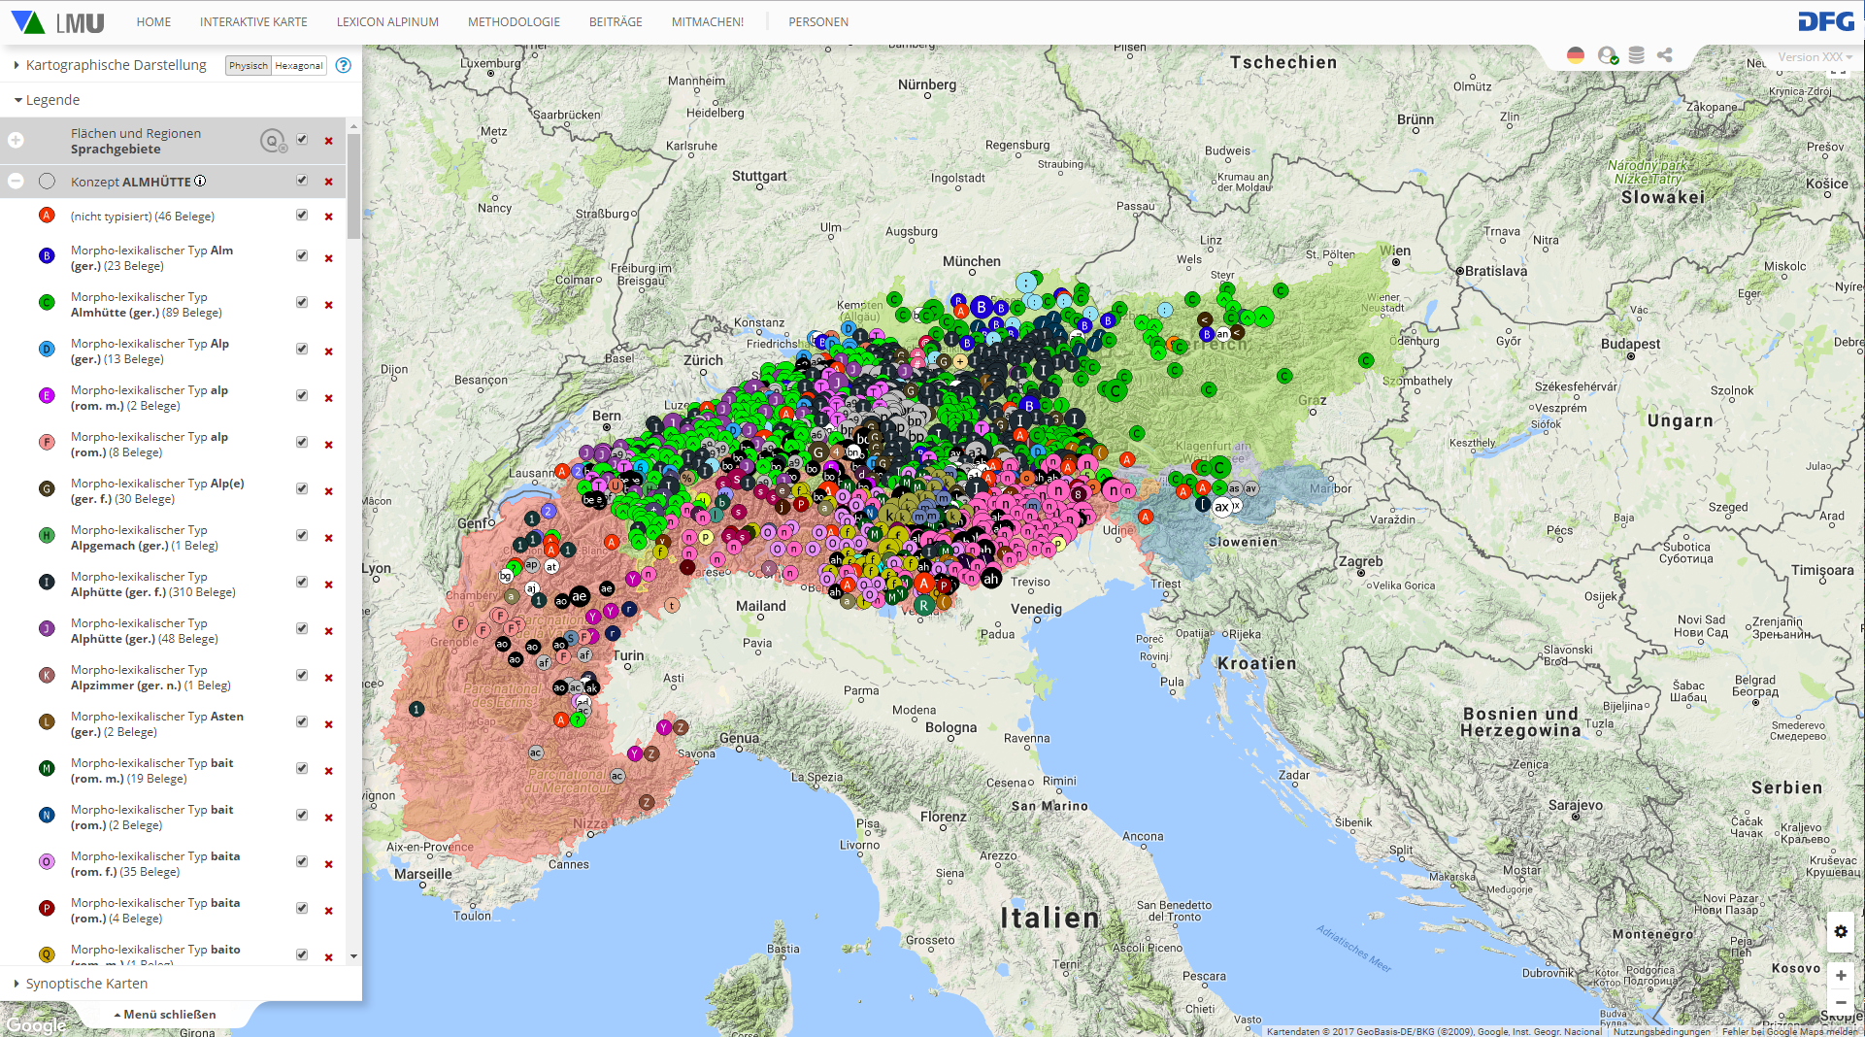The width and height of the screenshot is (1865, 1037).
Task: Click Menü schließen to close the sidebar
Action: tap(165, 1014)
